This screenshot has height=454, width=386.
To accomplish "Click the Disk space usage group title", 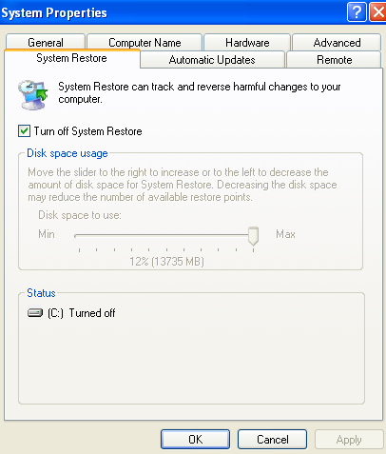I will pyautogui.click(x=68, y=153).
